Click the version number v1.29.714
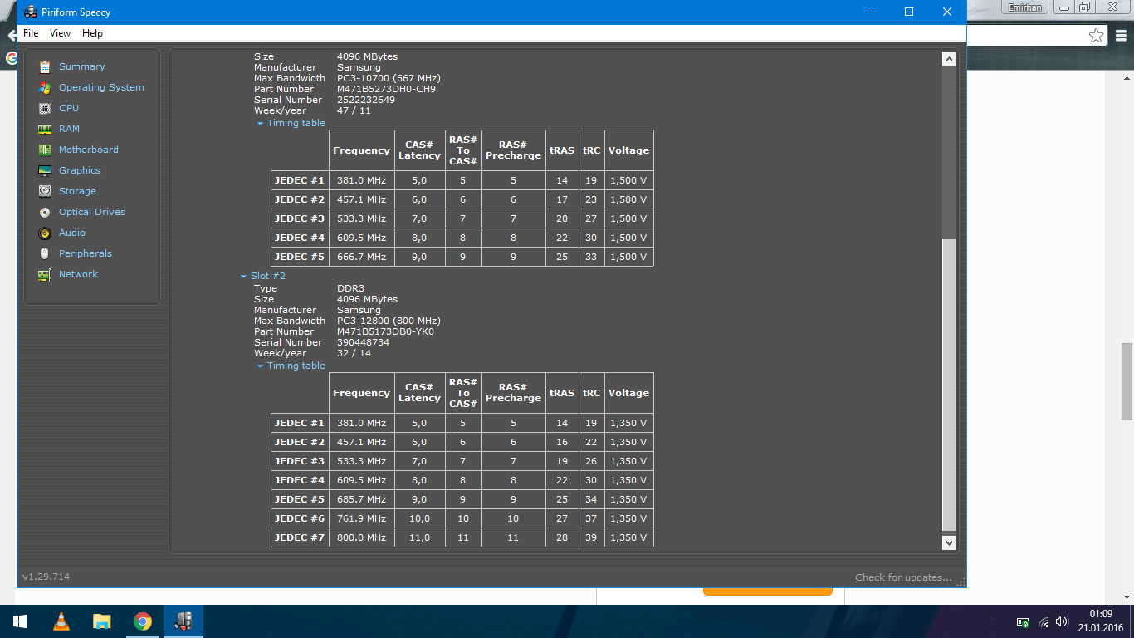The width and height of the screenshot is (1134, 638). pos(46,577)
